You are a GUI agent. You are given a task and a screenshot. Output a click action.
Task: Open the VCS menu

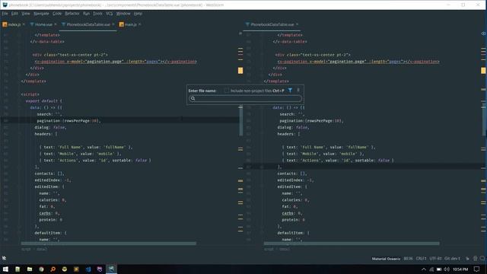(109, 14)
